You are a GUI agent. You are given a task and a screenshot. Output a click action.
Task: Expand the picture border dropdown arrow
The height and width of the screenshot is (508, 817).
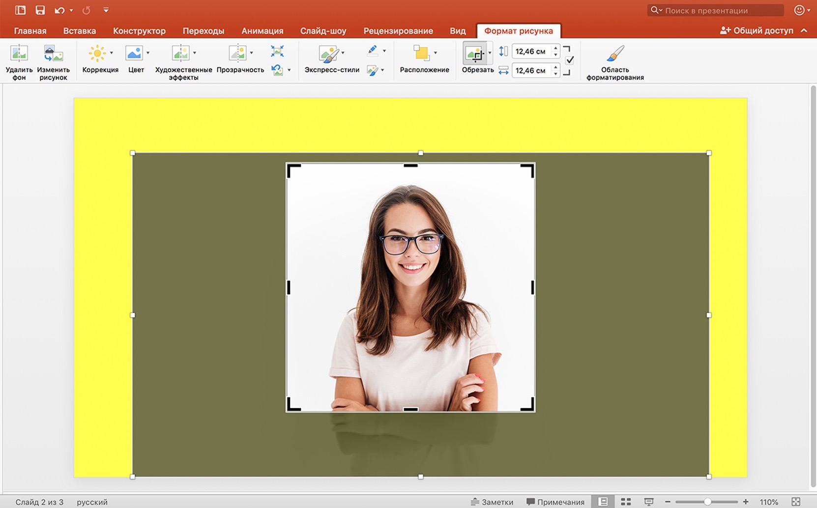point(384,51)
